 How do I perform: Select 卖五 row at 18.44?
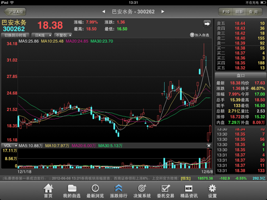[241, 23]
